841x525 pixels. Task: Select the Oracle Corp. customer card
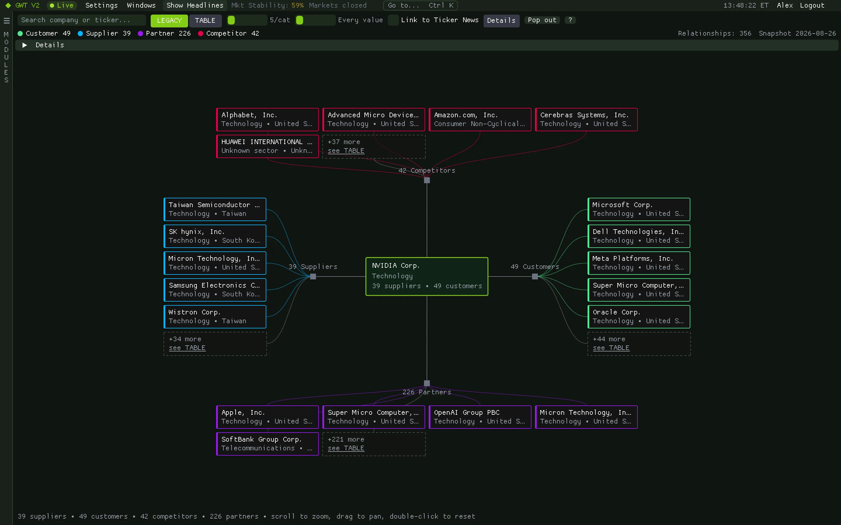[639, 317]
